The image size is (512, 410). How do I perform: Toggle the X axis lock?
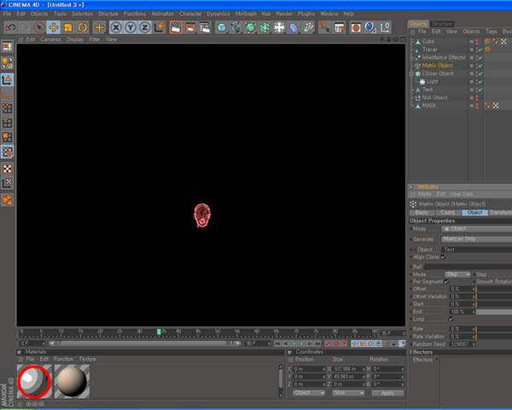pyautogui.click(x=116, y=27)
